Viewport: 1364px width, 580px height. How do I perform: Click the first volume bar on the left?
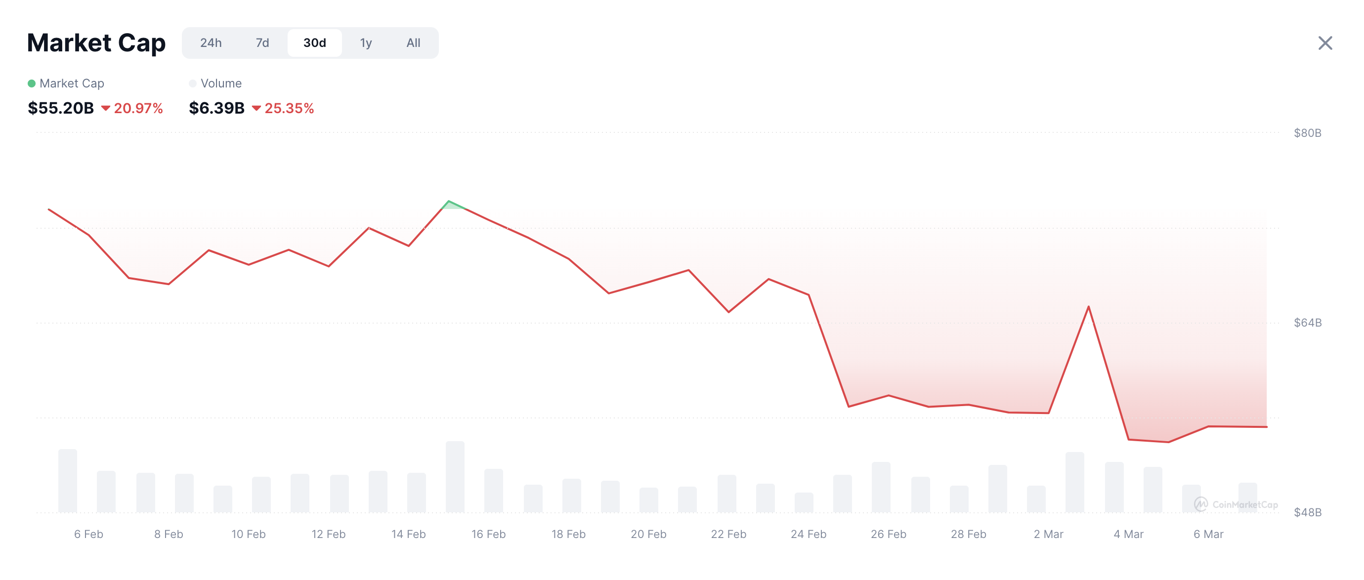[x=68, y=481]
